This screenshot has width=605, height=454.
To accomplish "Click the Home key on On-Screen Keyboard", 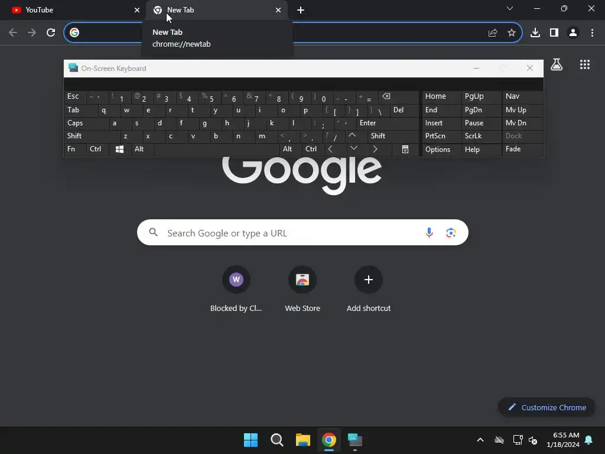I will pyautogui.click(x=441, y=96).
